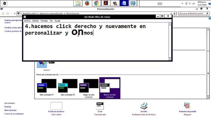
Task: Open Color Contraste alto settings
Action: (x=100, y=108)
